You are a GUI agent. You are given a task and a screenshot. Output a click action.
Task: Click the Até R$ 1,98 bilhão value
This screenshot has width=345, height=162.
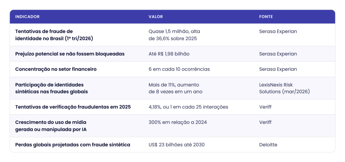[x=169, y=54]
